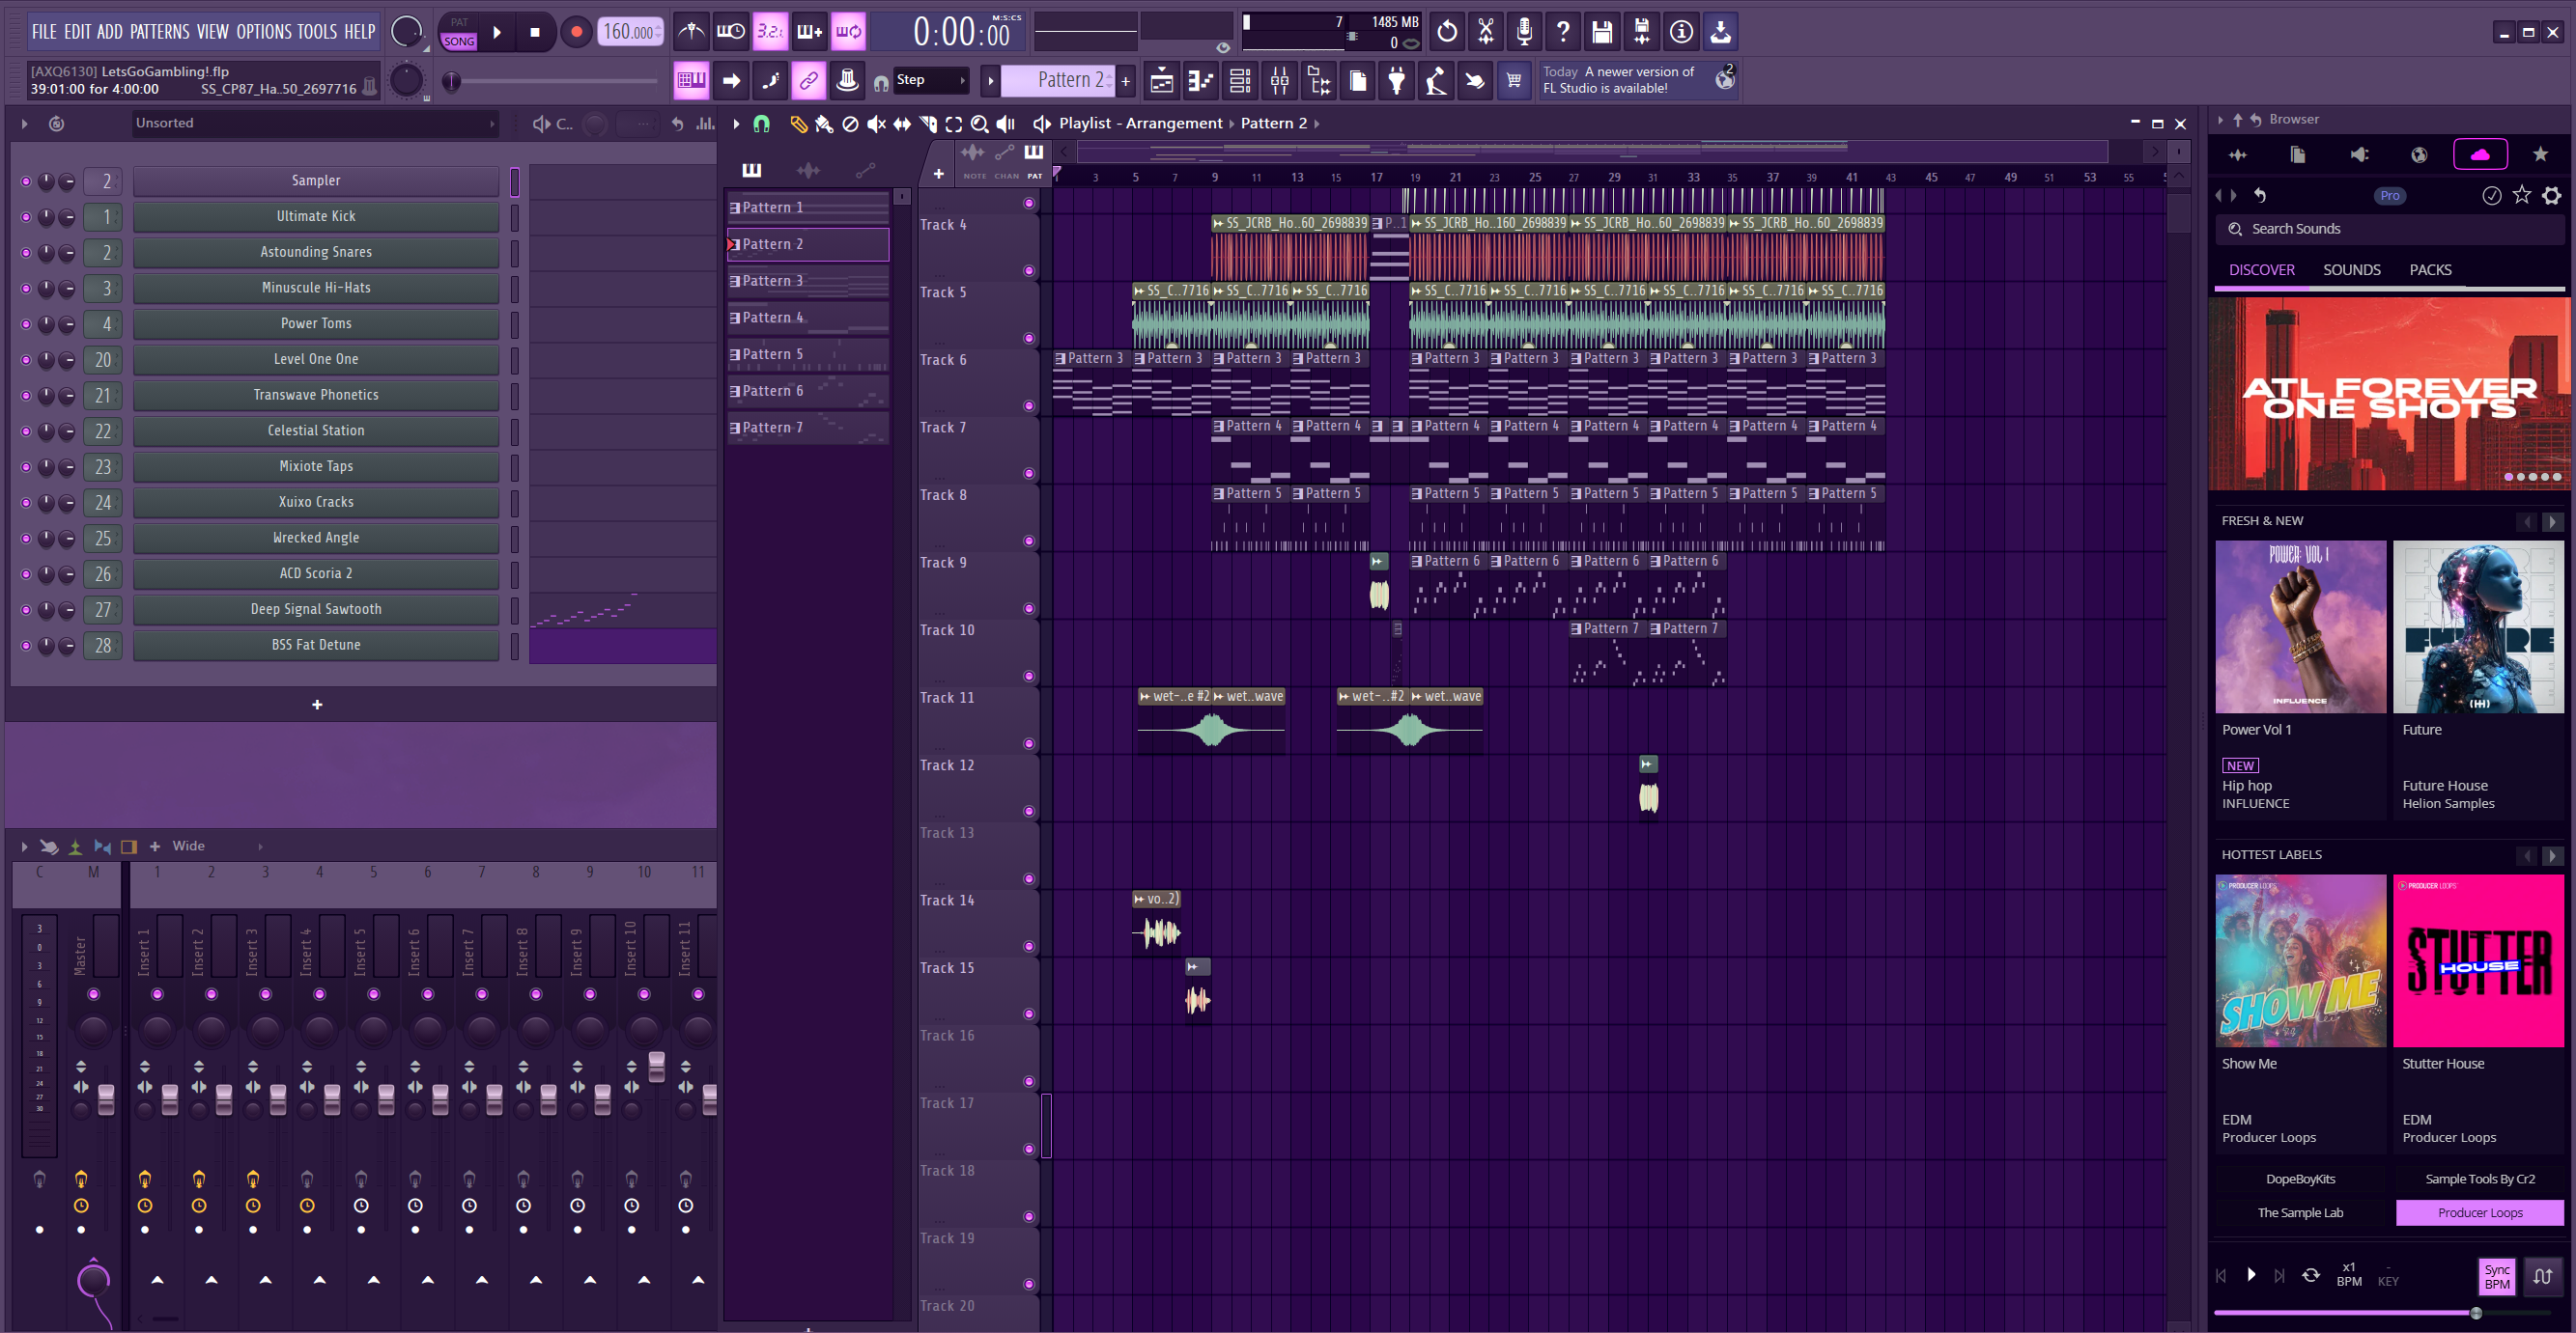Open the plugin picker plug icon
The image size is (2576, 1333).
[1396, 81]
